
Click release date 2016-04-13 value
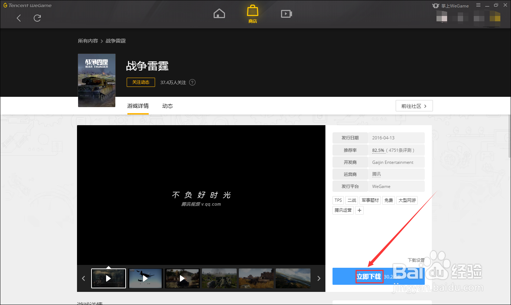(383, 138)
